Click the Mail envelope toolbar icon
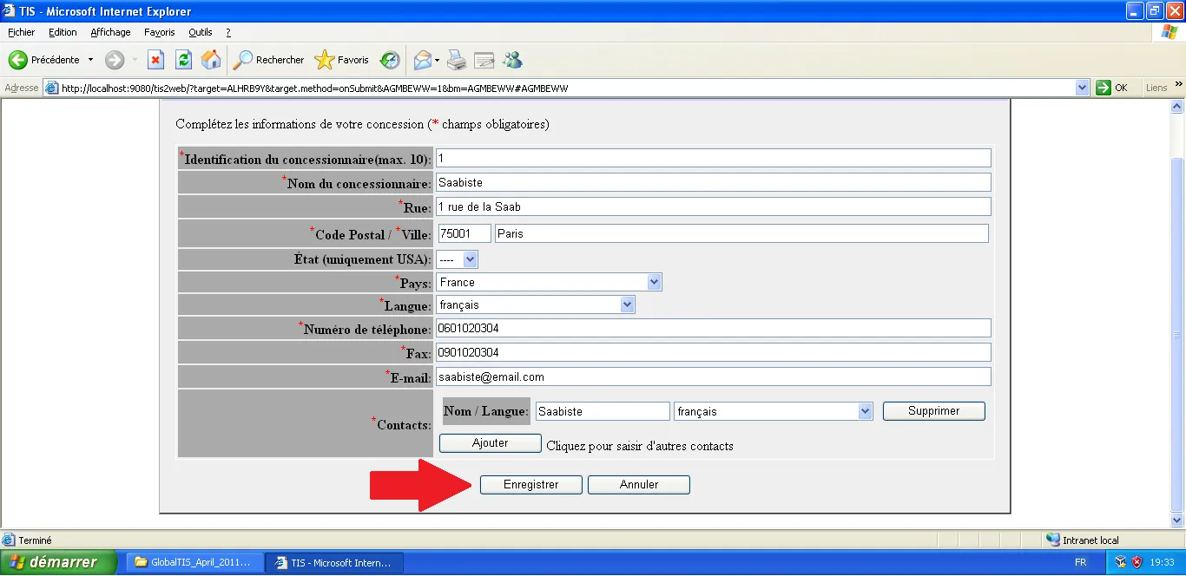 click(423, 60)
